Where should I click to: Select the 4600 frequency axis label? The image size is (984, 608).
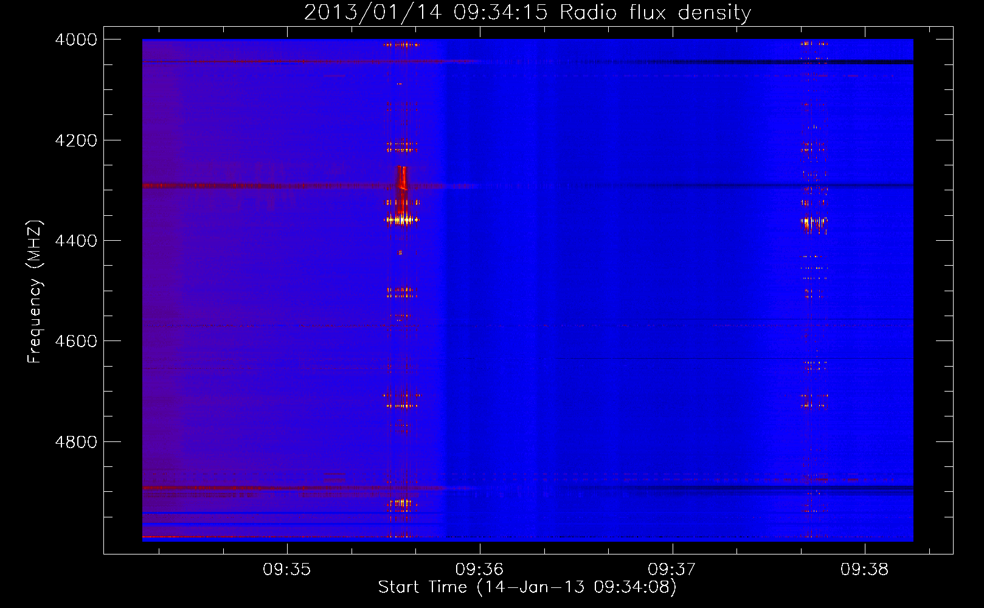pos(76,341)
